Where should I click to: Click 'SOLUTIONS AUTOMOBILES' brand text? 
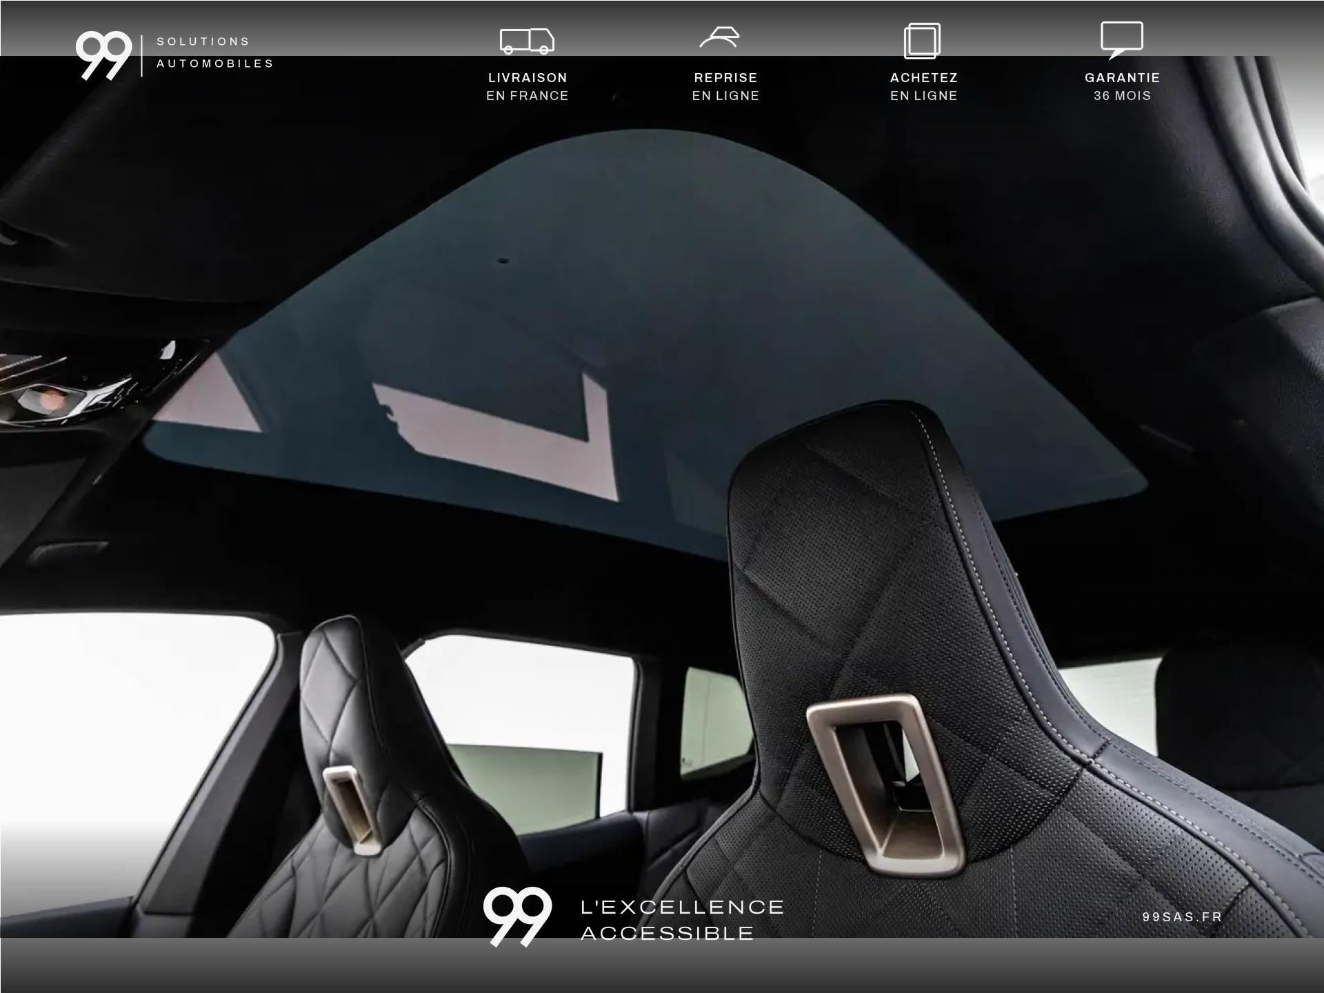[x=215, y=52]
